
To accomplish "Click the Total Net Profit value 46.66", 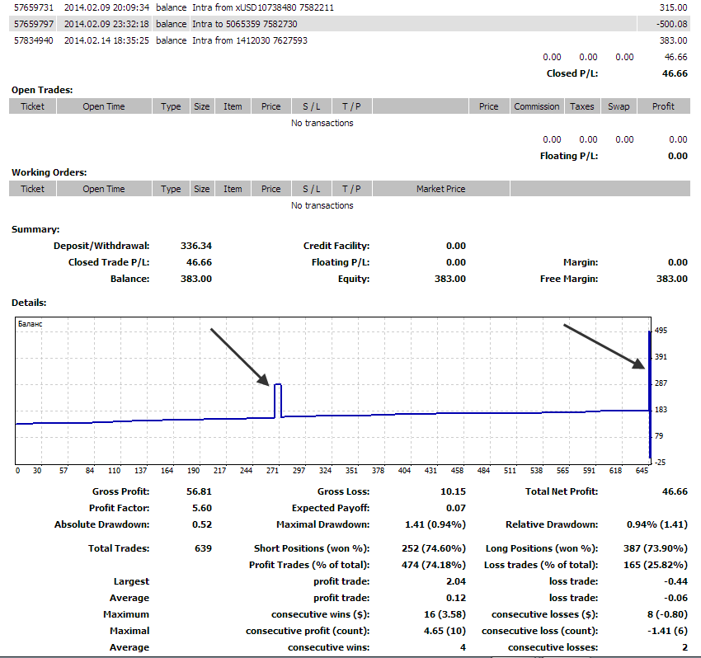I will point(674,491).
